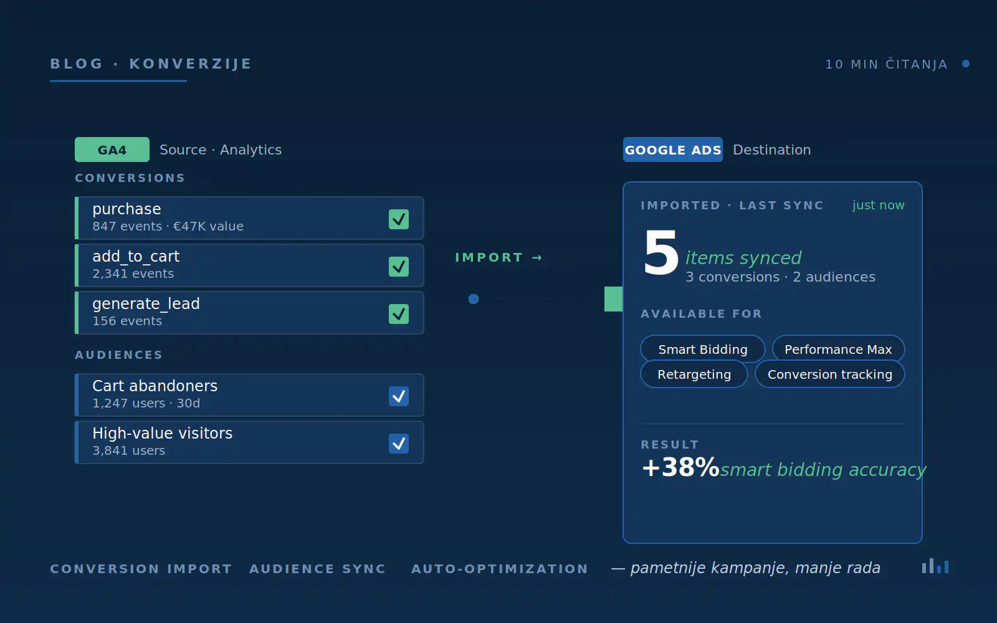Click the '156 events' text
The width and height of the screenshot is (997, 623).
tap(127, 321)
